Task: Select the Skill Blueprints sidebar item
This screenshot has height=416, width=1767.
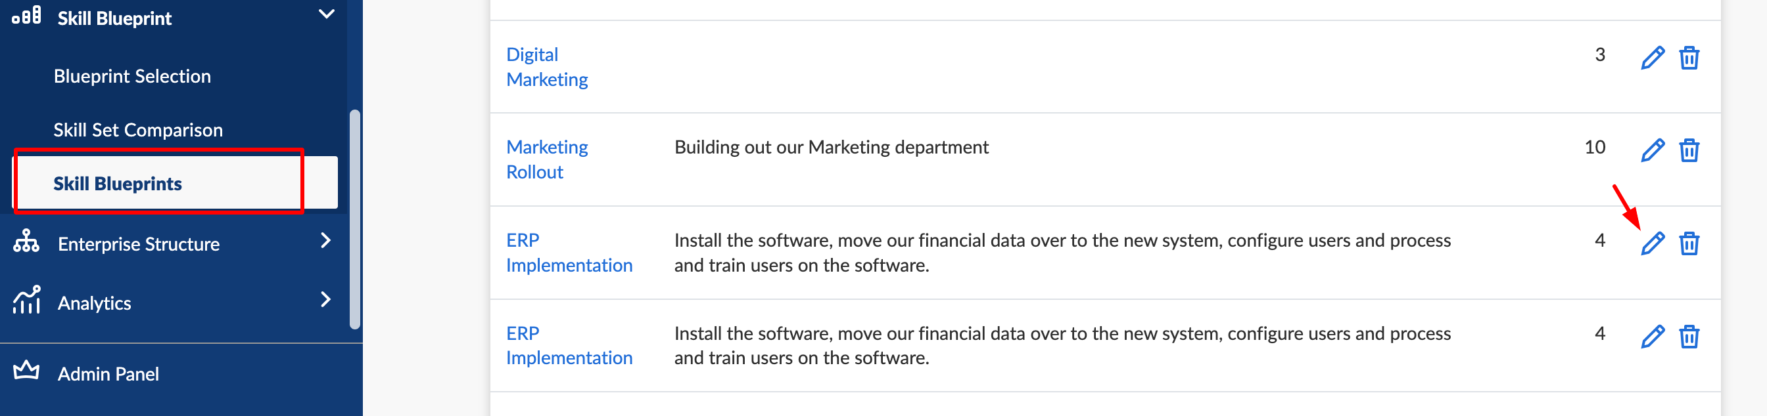Action: coord(177,182)
